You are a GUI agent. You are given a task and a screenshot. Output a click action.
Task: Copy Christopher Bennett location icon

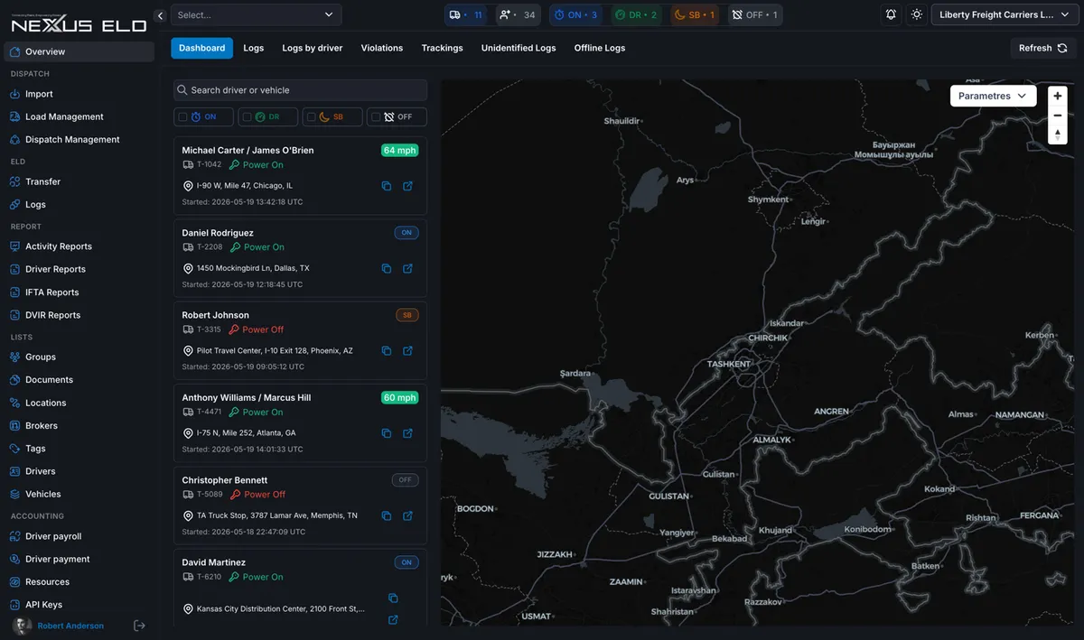tap(387, 515)
